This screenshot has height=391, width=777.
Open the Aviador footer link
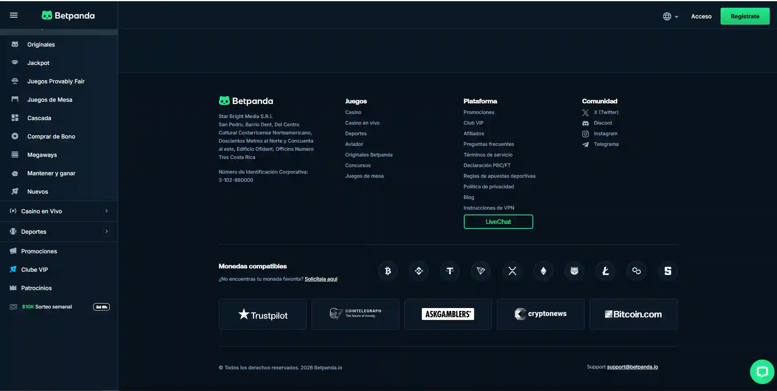coord(354,144)
